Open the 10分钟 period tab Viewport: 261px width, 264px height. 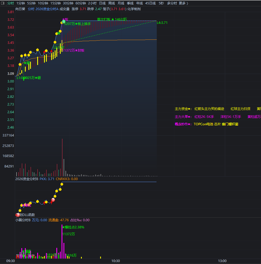coord(43,3)
